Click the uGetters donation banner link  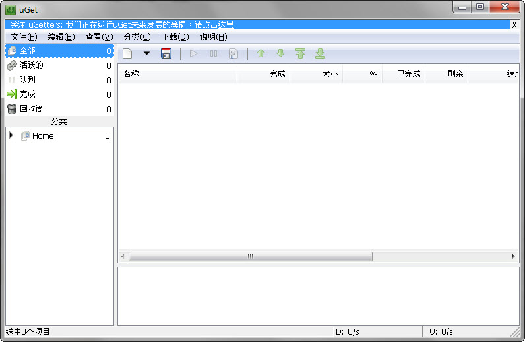click(121, 25)
